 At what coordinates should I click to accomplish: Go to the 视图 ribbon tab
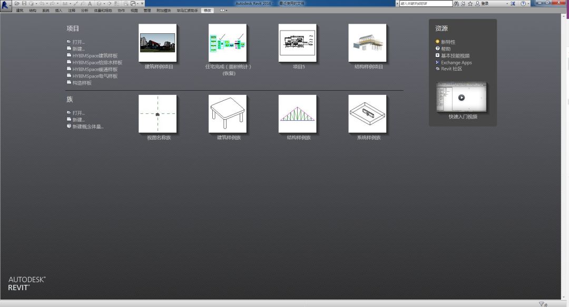click(x=134, y=11)
